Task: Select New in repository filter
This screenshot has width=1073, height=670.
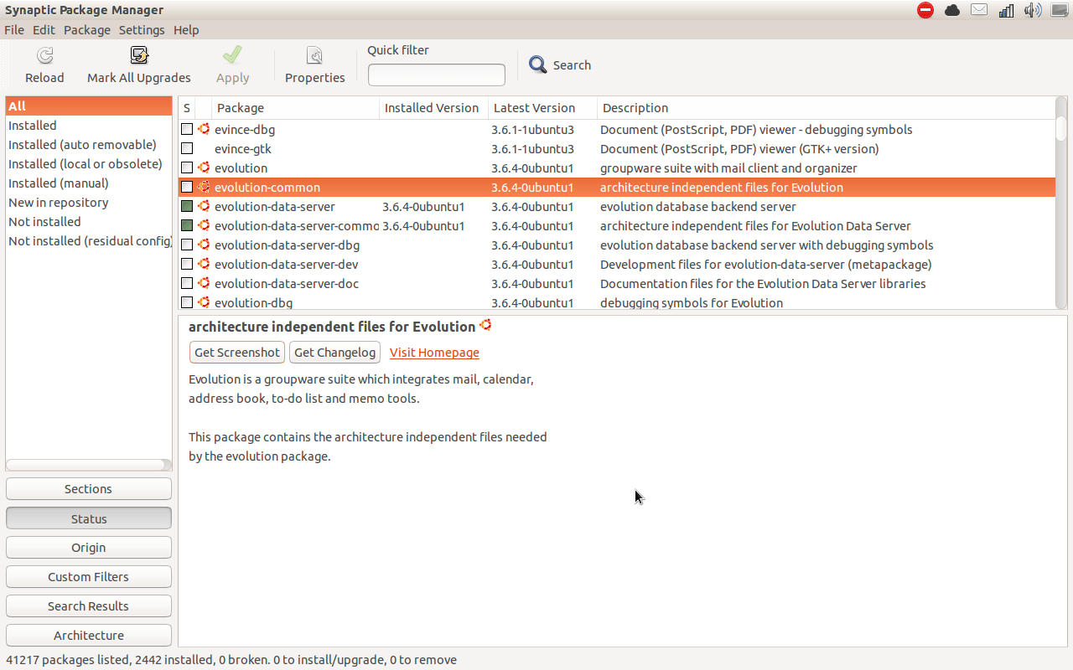Action: coord(89,202)
